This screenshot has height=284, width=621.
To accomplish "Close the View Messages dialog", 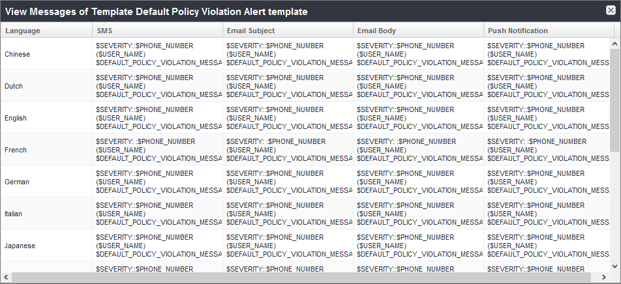I will (610, 10).
